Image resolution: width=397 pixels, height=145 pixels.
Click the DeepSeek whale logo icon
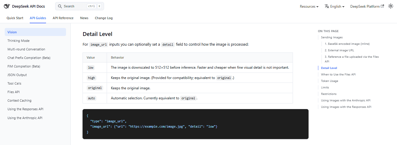click(x=7, y=6)
